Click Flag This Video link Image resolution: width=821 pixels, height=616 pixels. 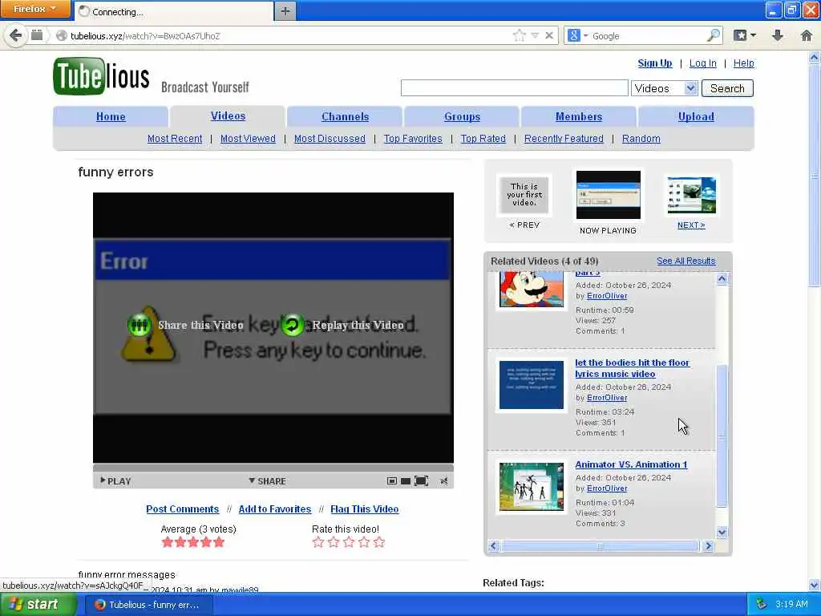[x=365, y=509]
